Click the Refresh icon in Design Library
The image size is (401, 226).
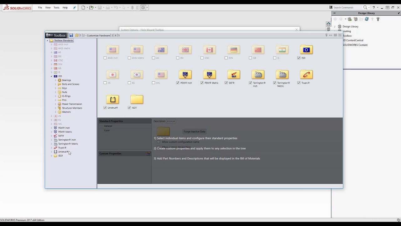[367, 19]
